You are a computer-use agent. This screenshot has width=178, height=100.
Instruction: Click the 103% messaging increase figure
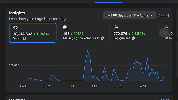[78, 34]
